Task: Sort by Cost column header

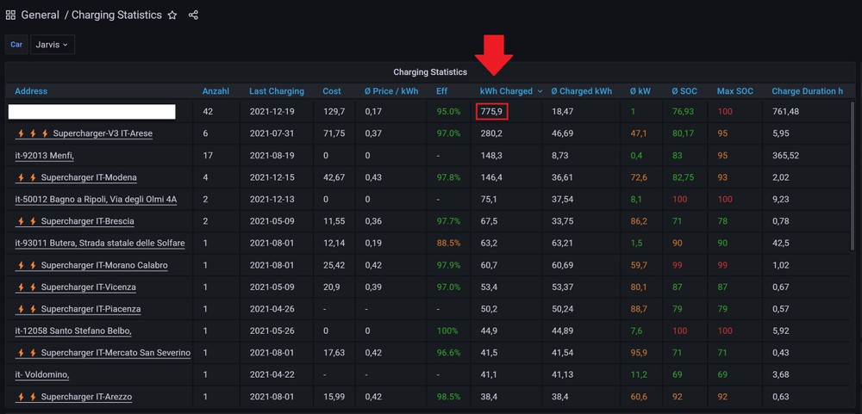Action: pos(332,91)
